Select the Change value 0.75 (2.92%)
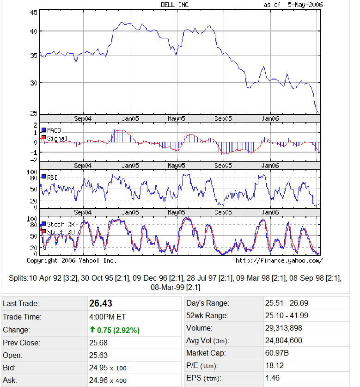 coord(118,330)
